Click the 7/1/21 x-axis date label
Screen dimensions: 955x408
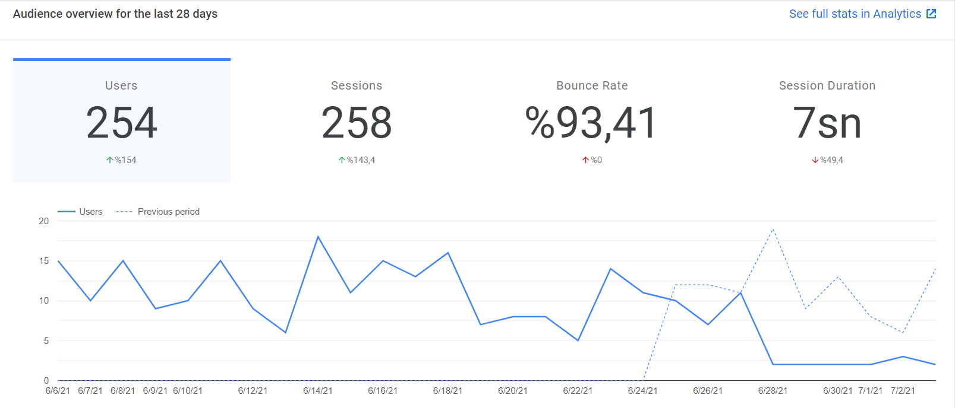pos(871,391)
